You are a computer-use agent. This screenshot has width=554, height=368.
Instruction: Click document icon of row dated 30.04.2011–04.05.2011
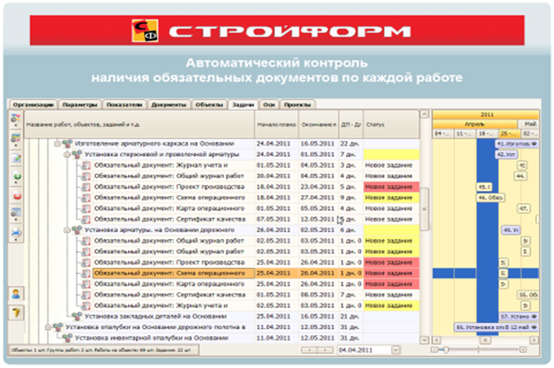click(x=86, y=176)
